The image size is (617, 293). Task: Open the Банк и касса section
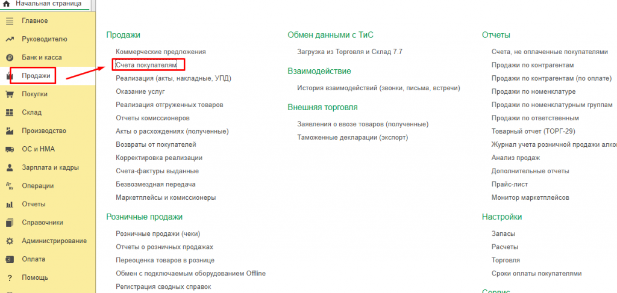(42, 58)
